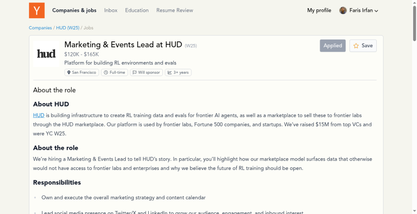Open the Resume Review nav item
Image resolution: width=417 pixels, height=214 pixels.
click(x=175, y=10)
